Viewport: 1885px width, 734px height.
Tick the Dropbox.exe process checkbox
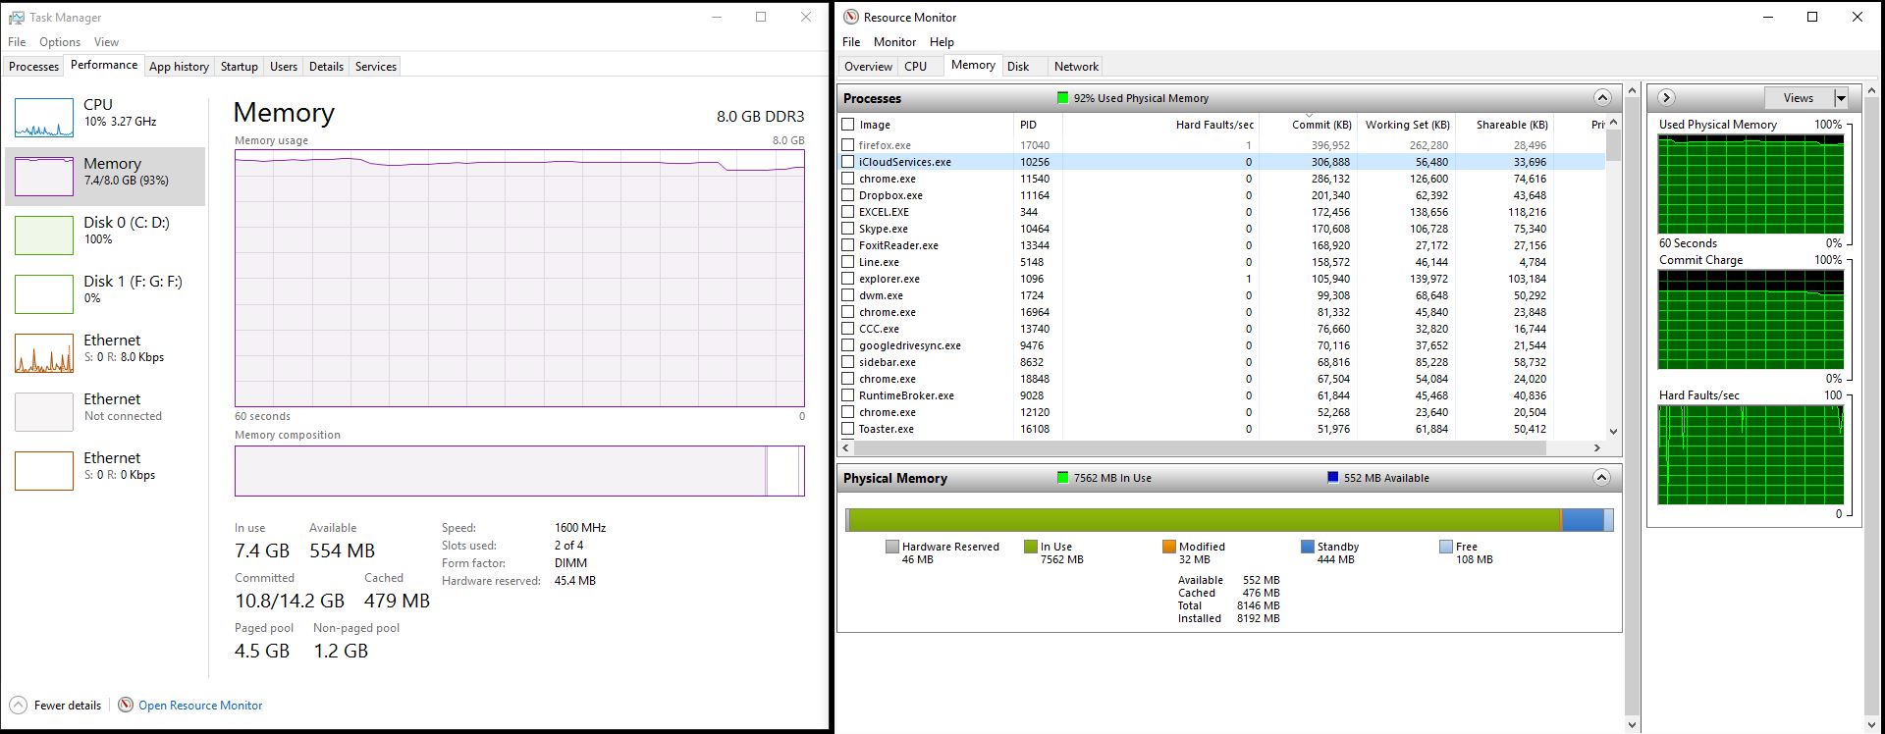click(847, 195)
